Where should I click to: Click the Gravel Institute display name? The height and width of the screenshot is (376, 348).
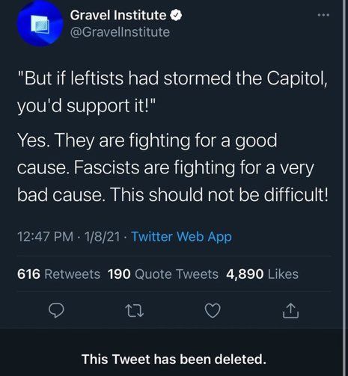pos(118,15)
